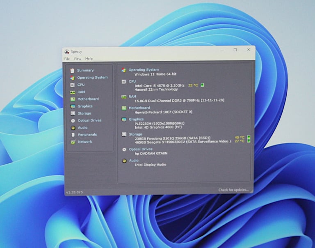Viewport: 315px width, 248px height.
Task: Click the 16.0GB Dual-Channel DDR3 line
Action: coord(179,100)
